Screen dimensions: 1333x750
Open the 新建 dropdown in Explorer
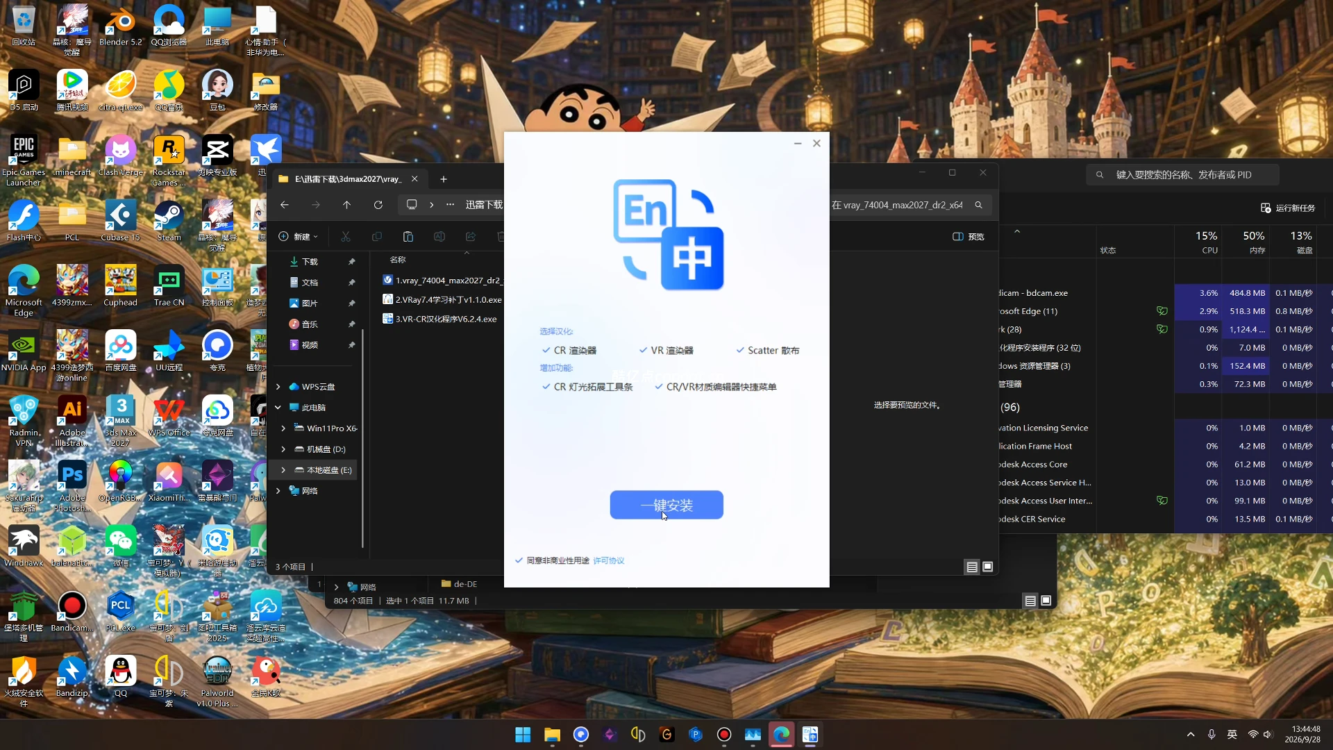point(299,237)
